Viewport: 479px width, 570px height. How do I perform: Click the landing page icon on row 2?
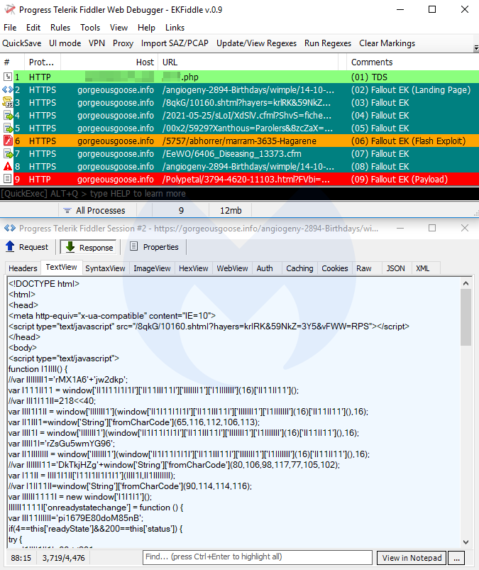(x=7, y=89)
